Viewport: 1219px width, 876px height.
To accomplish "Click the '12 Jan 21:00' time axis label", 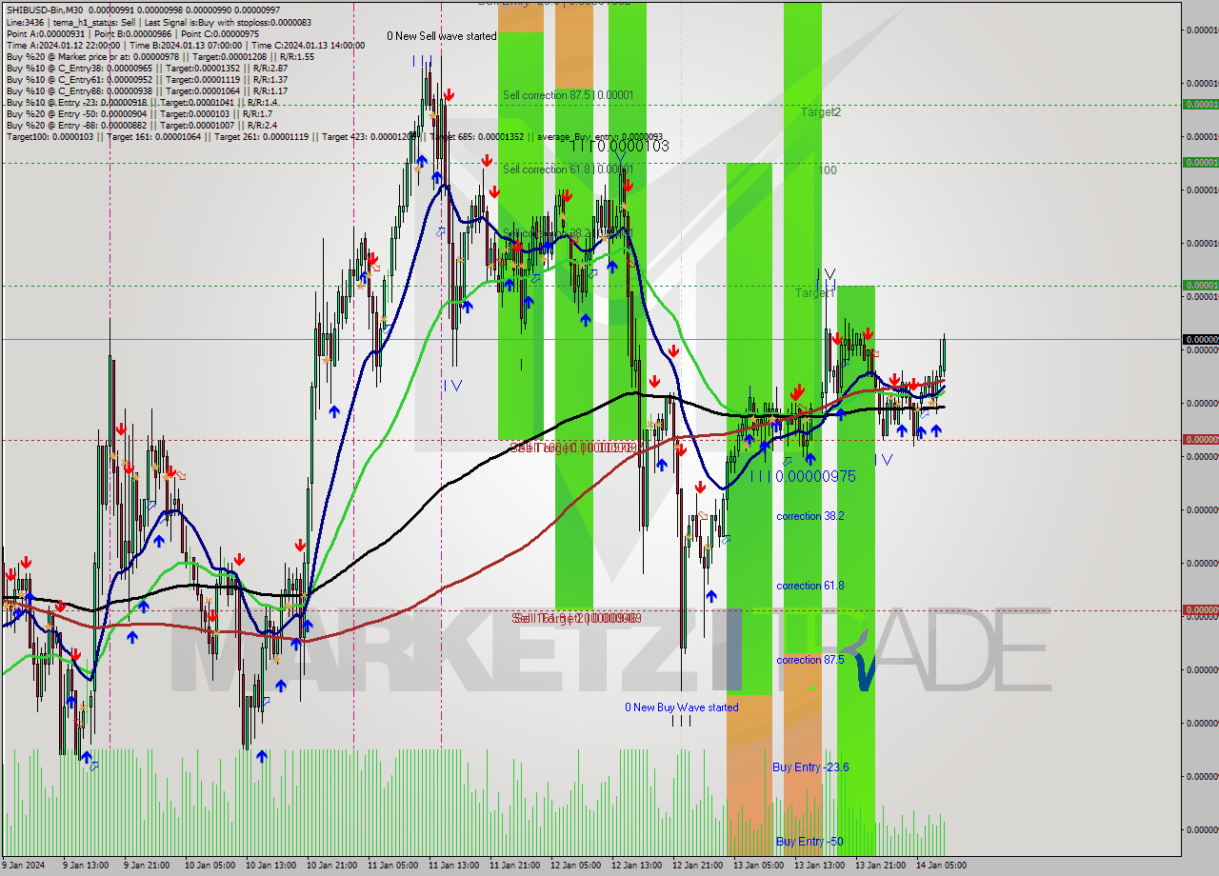I will click(697, 866).
